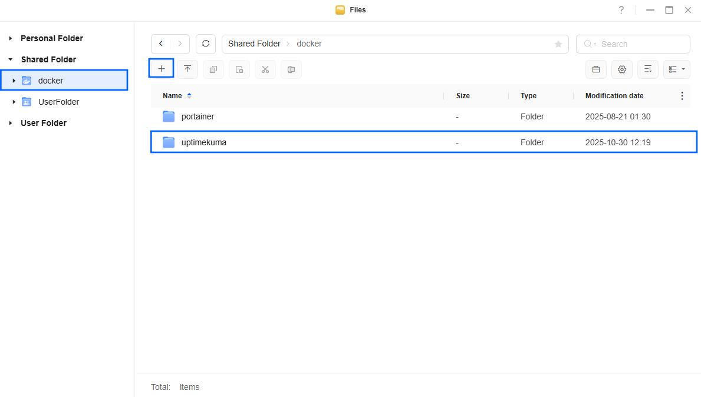Open column options three-dot menu
The image size is (701, 397).
point(682,96)
